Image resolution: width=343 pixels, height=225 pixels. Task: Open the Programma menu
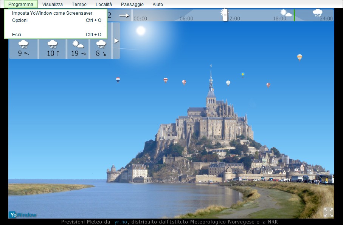pos(21,5)
